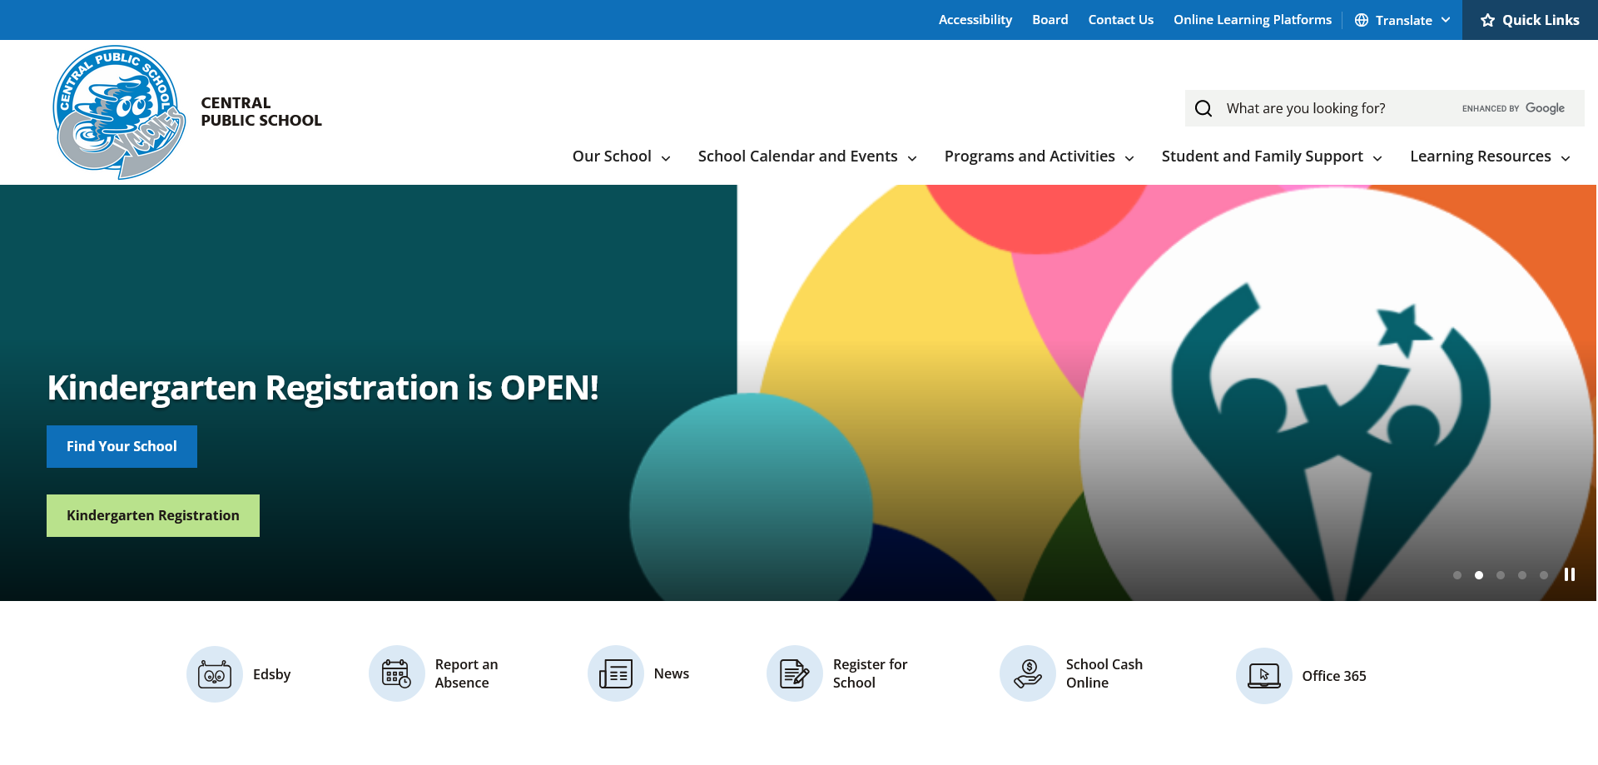The width and height of the screenshot is (1598, 765).
Task: Click the Edsby owl icon
Action: (215, 674)
